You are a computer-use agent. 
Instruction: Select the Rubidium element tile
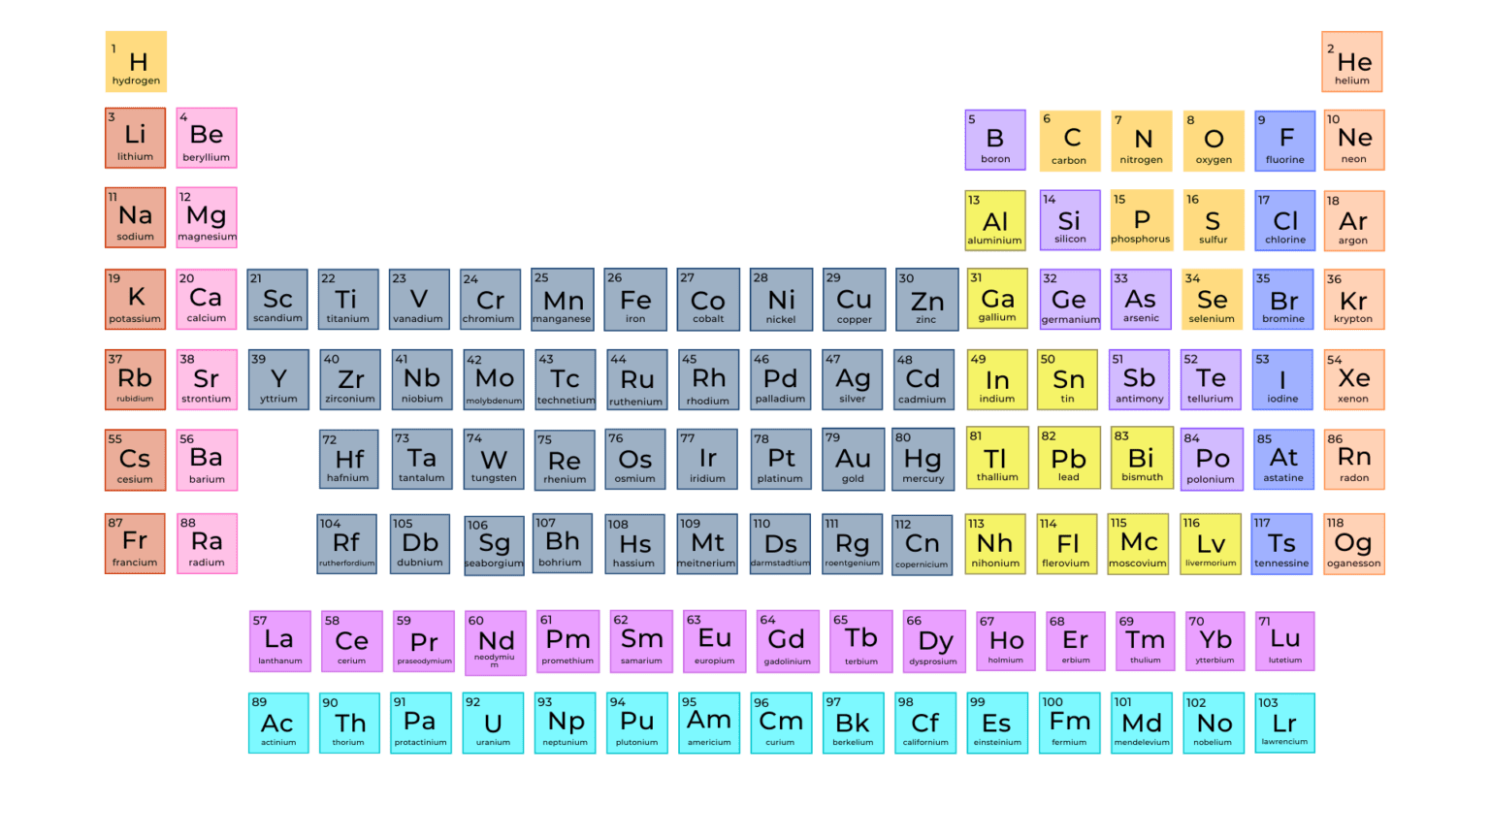click(136, 380)
